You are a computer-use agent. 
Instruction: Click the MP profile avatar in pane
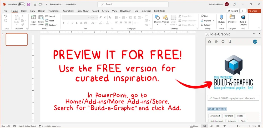pos(255,42)
